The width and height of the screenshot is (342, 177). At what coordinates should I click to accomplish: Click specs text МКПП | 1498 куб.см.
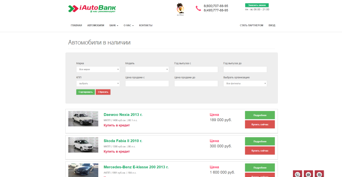[x=120, y=120]
